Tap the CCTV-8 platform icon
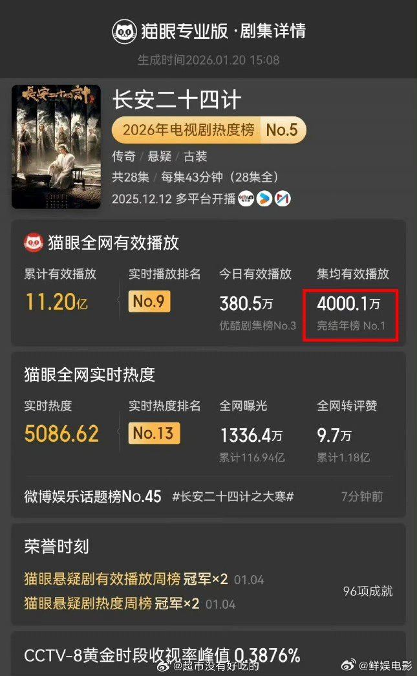Image resolution: width=417 pixels, height=676 pixels. point(246,199)
